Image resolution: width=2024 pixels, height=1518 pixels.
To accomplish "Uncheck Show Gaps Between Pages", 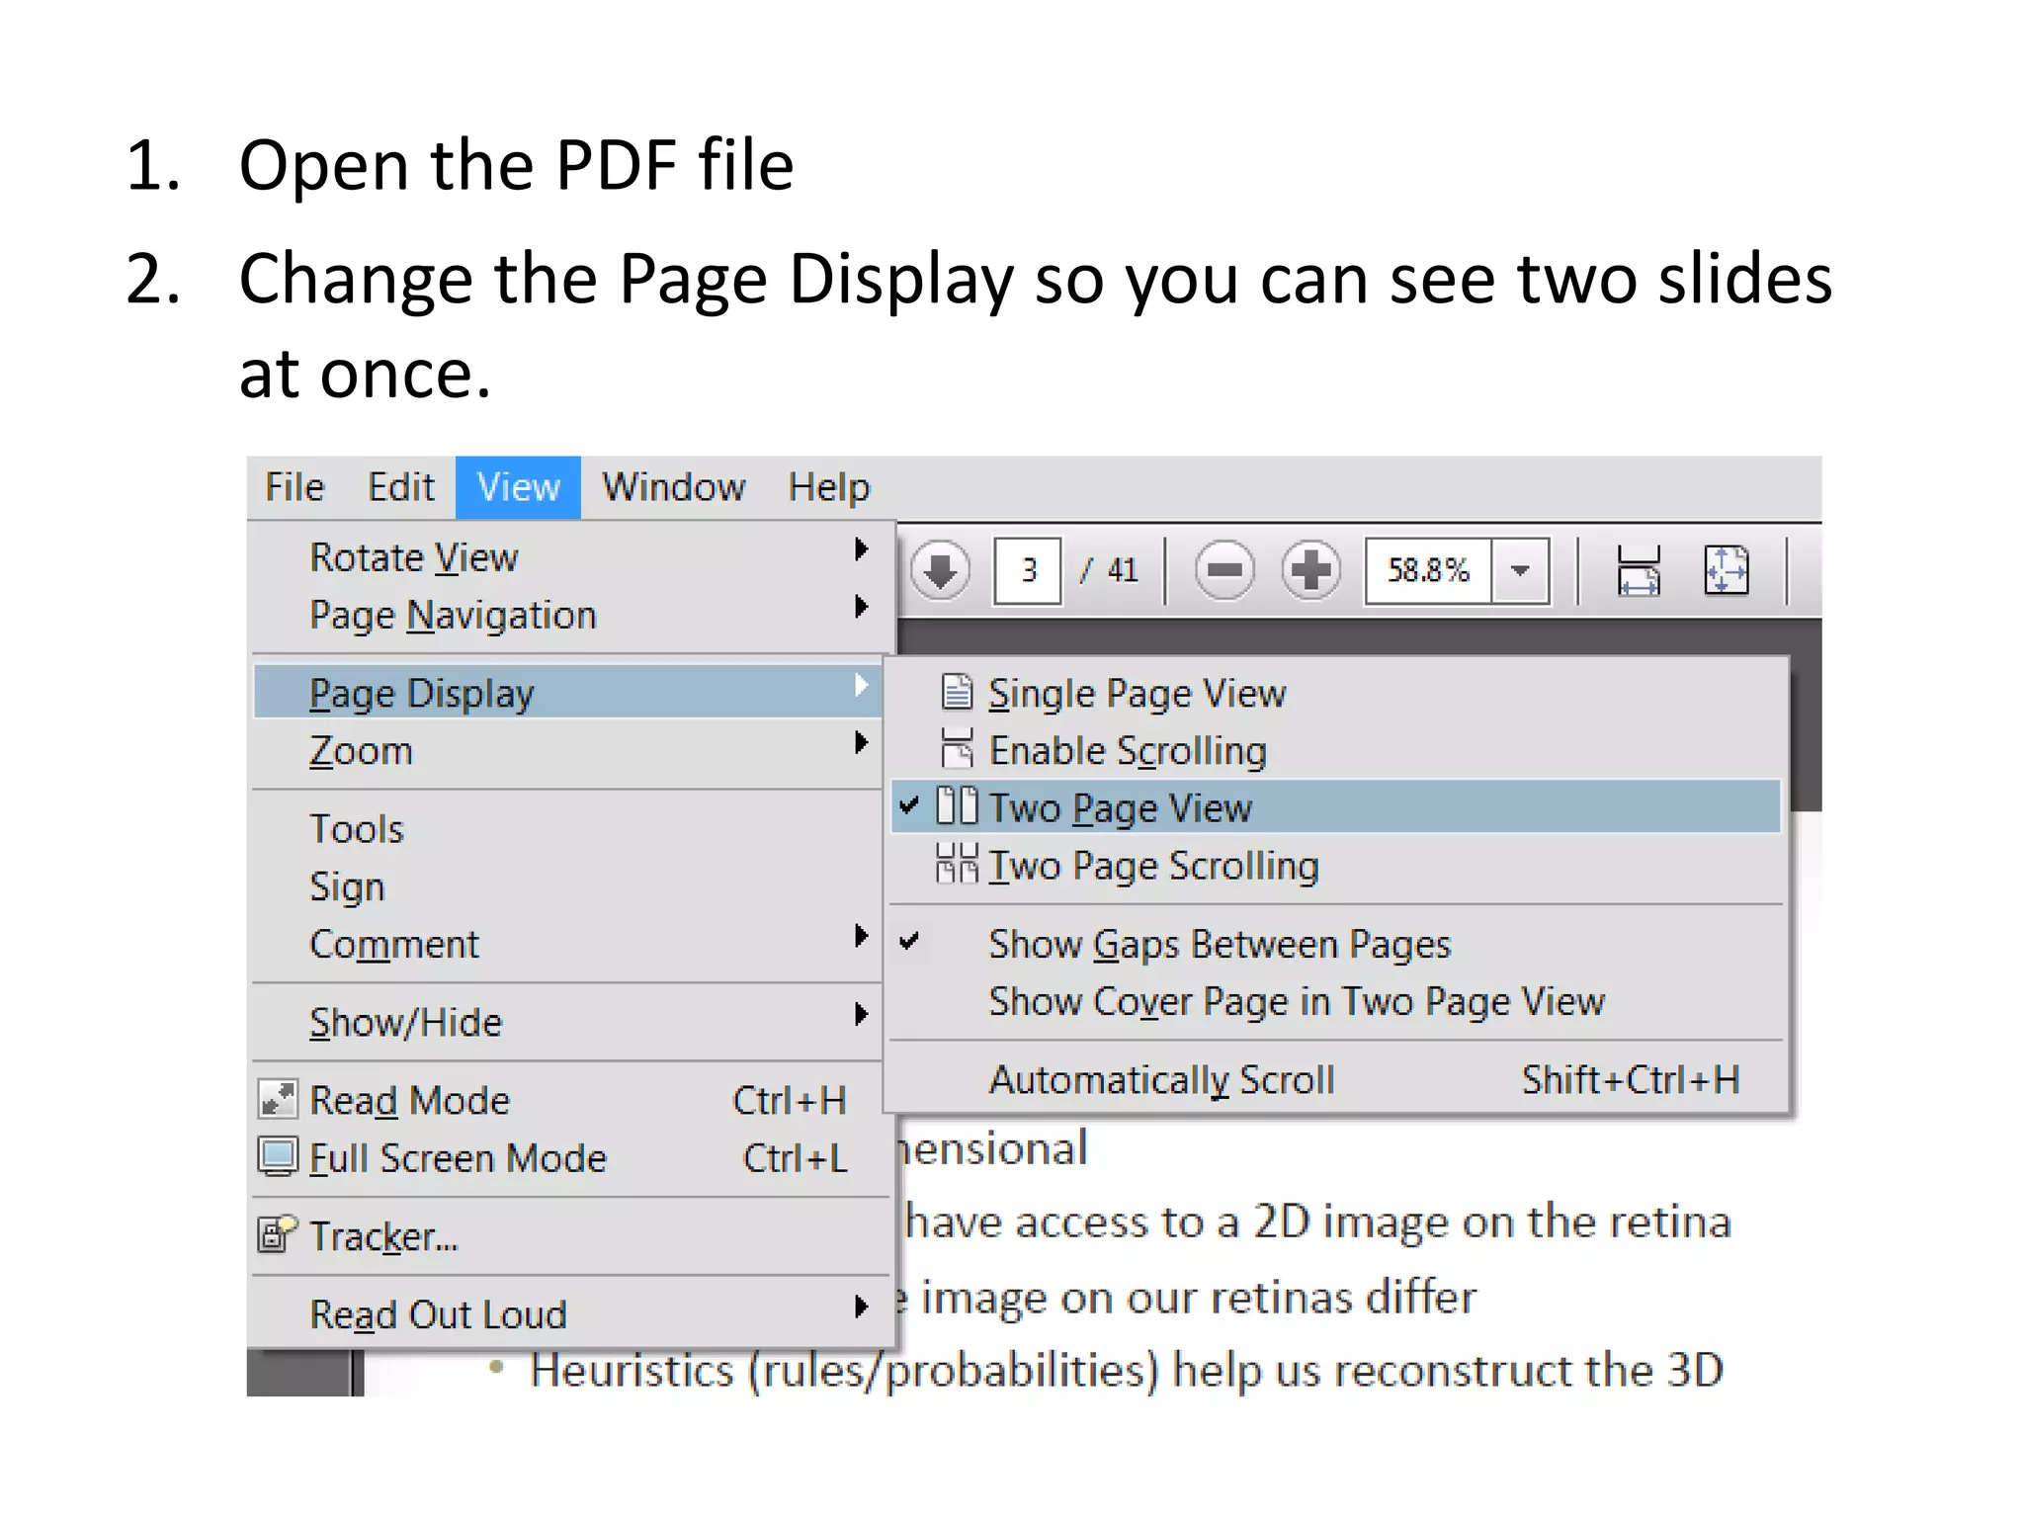I will coord(1219,944).
